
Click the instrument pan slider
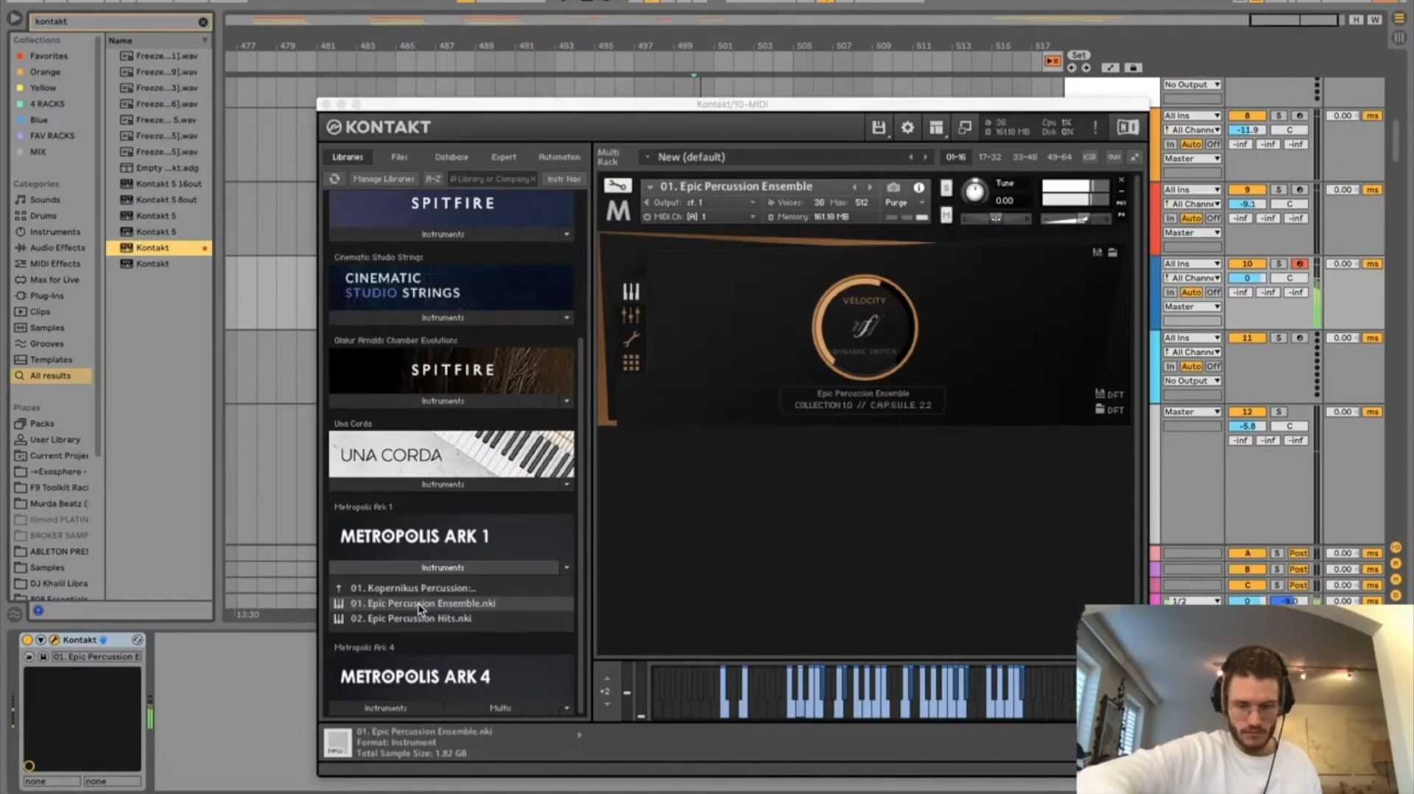tap(996, 219)
